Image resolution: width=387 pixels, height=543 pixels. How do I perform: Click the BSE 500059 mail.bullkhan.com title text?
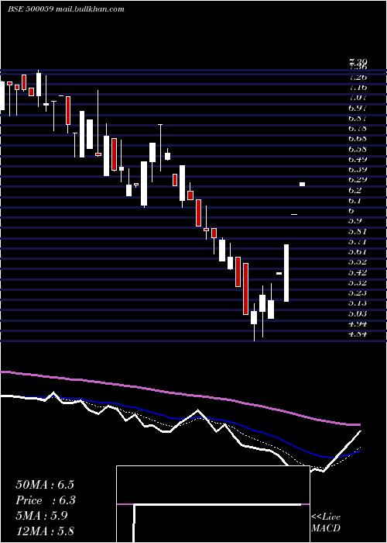coord(66,9)
